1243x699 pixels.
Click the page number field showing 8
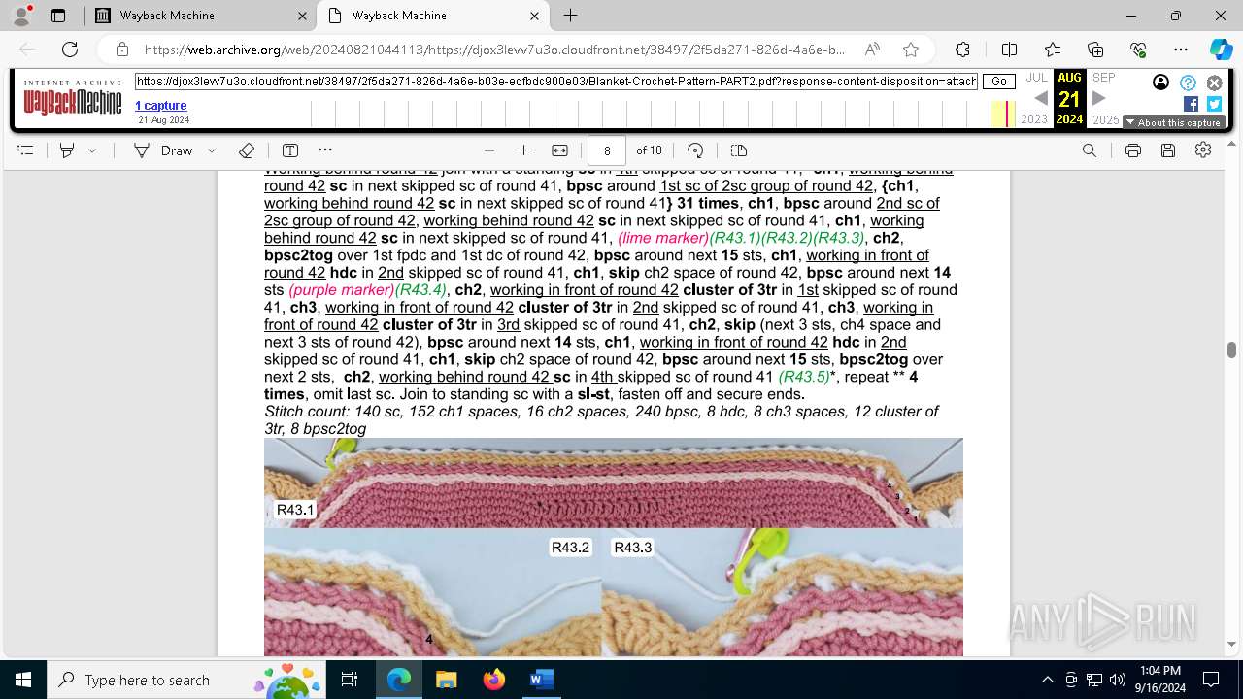[607, 150]
